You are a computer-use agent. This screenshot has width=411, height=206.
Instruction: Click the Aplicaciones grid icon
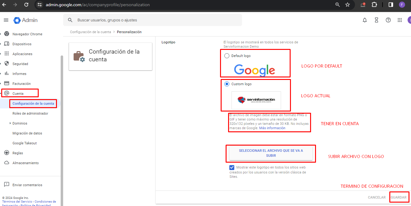[6, 54]
